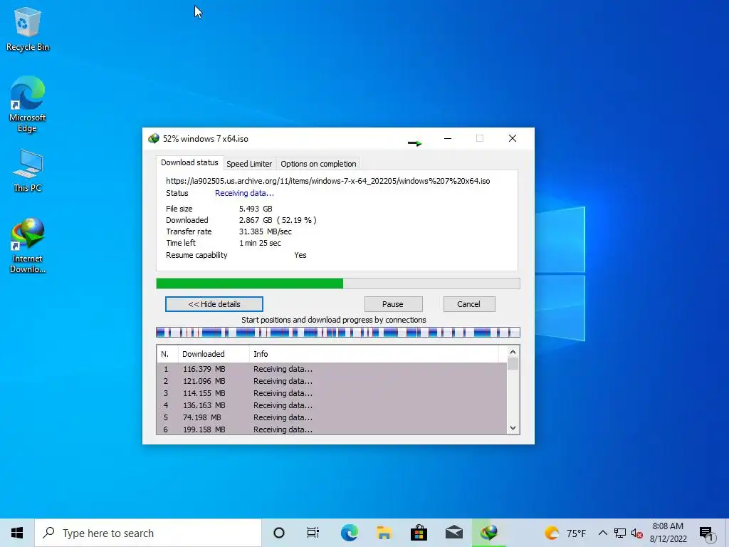The height and width of the screenshot is (547, 729).
Task: Select connection 3 row with 114.155 MB
Action: pos(332,393)
